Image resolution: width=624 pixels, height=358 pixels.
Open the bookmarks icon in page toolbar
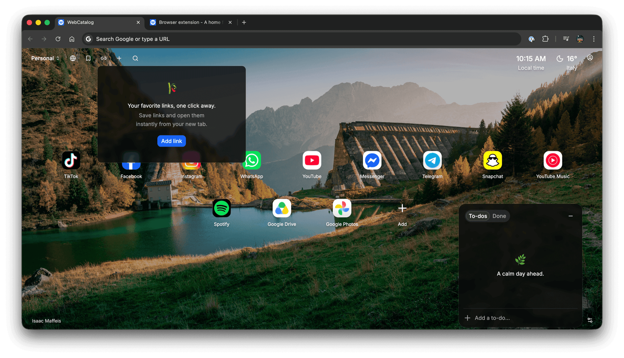pos(88,58)
